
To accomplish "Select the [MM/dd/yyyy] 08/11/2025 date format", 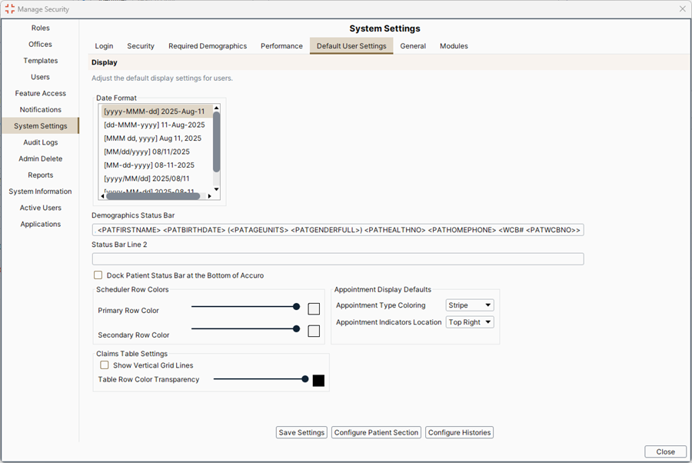I will pos(146,151).
